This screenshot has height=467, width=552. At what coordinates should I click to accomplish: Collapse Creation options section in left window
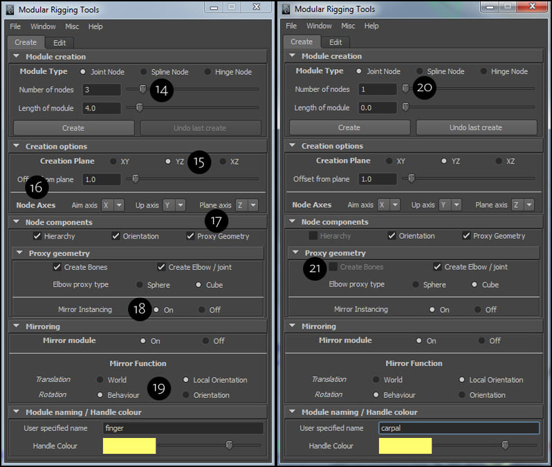[16, 146]
